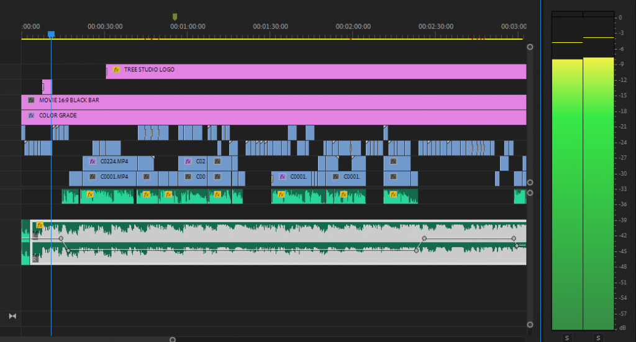Image resolution: width=636 pixels, height=342 pixels.
Task: Select the TREE STUDIO LOGO clip
Action: [x=311, y=71]
